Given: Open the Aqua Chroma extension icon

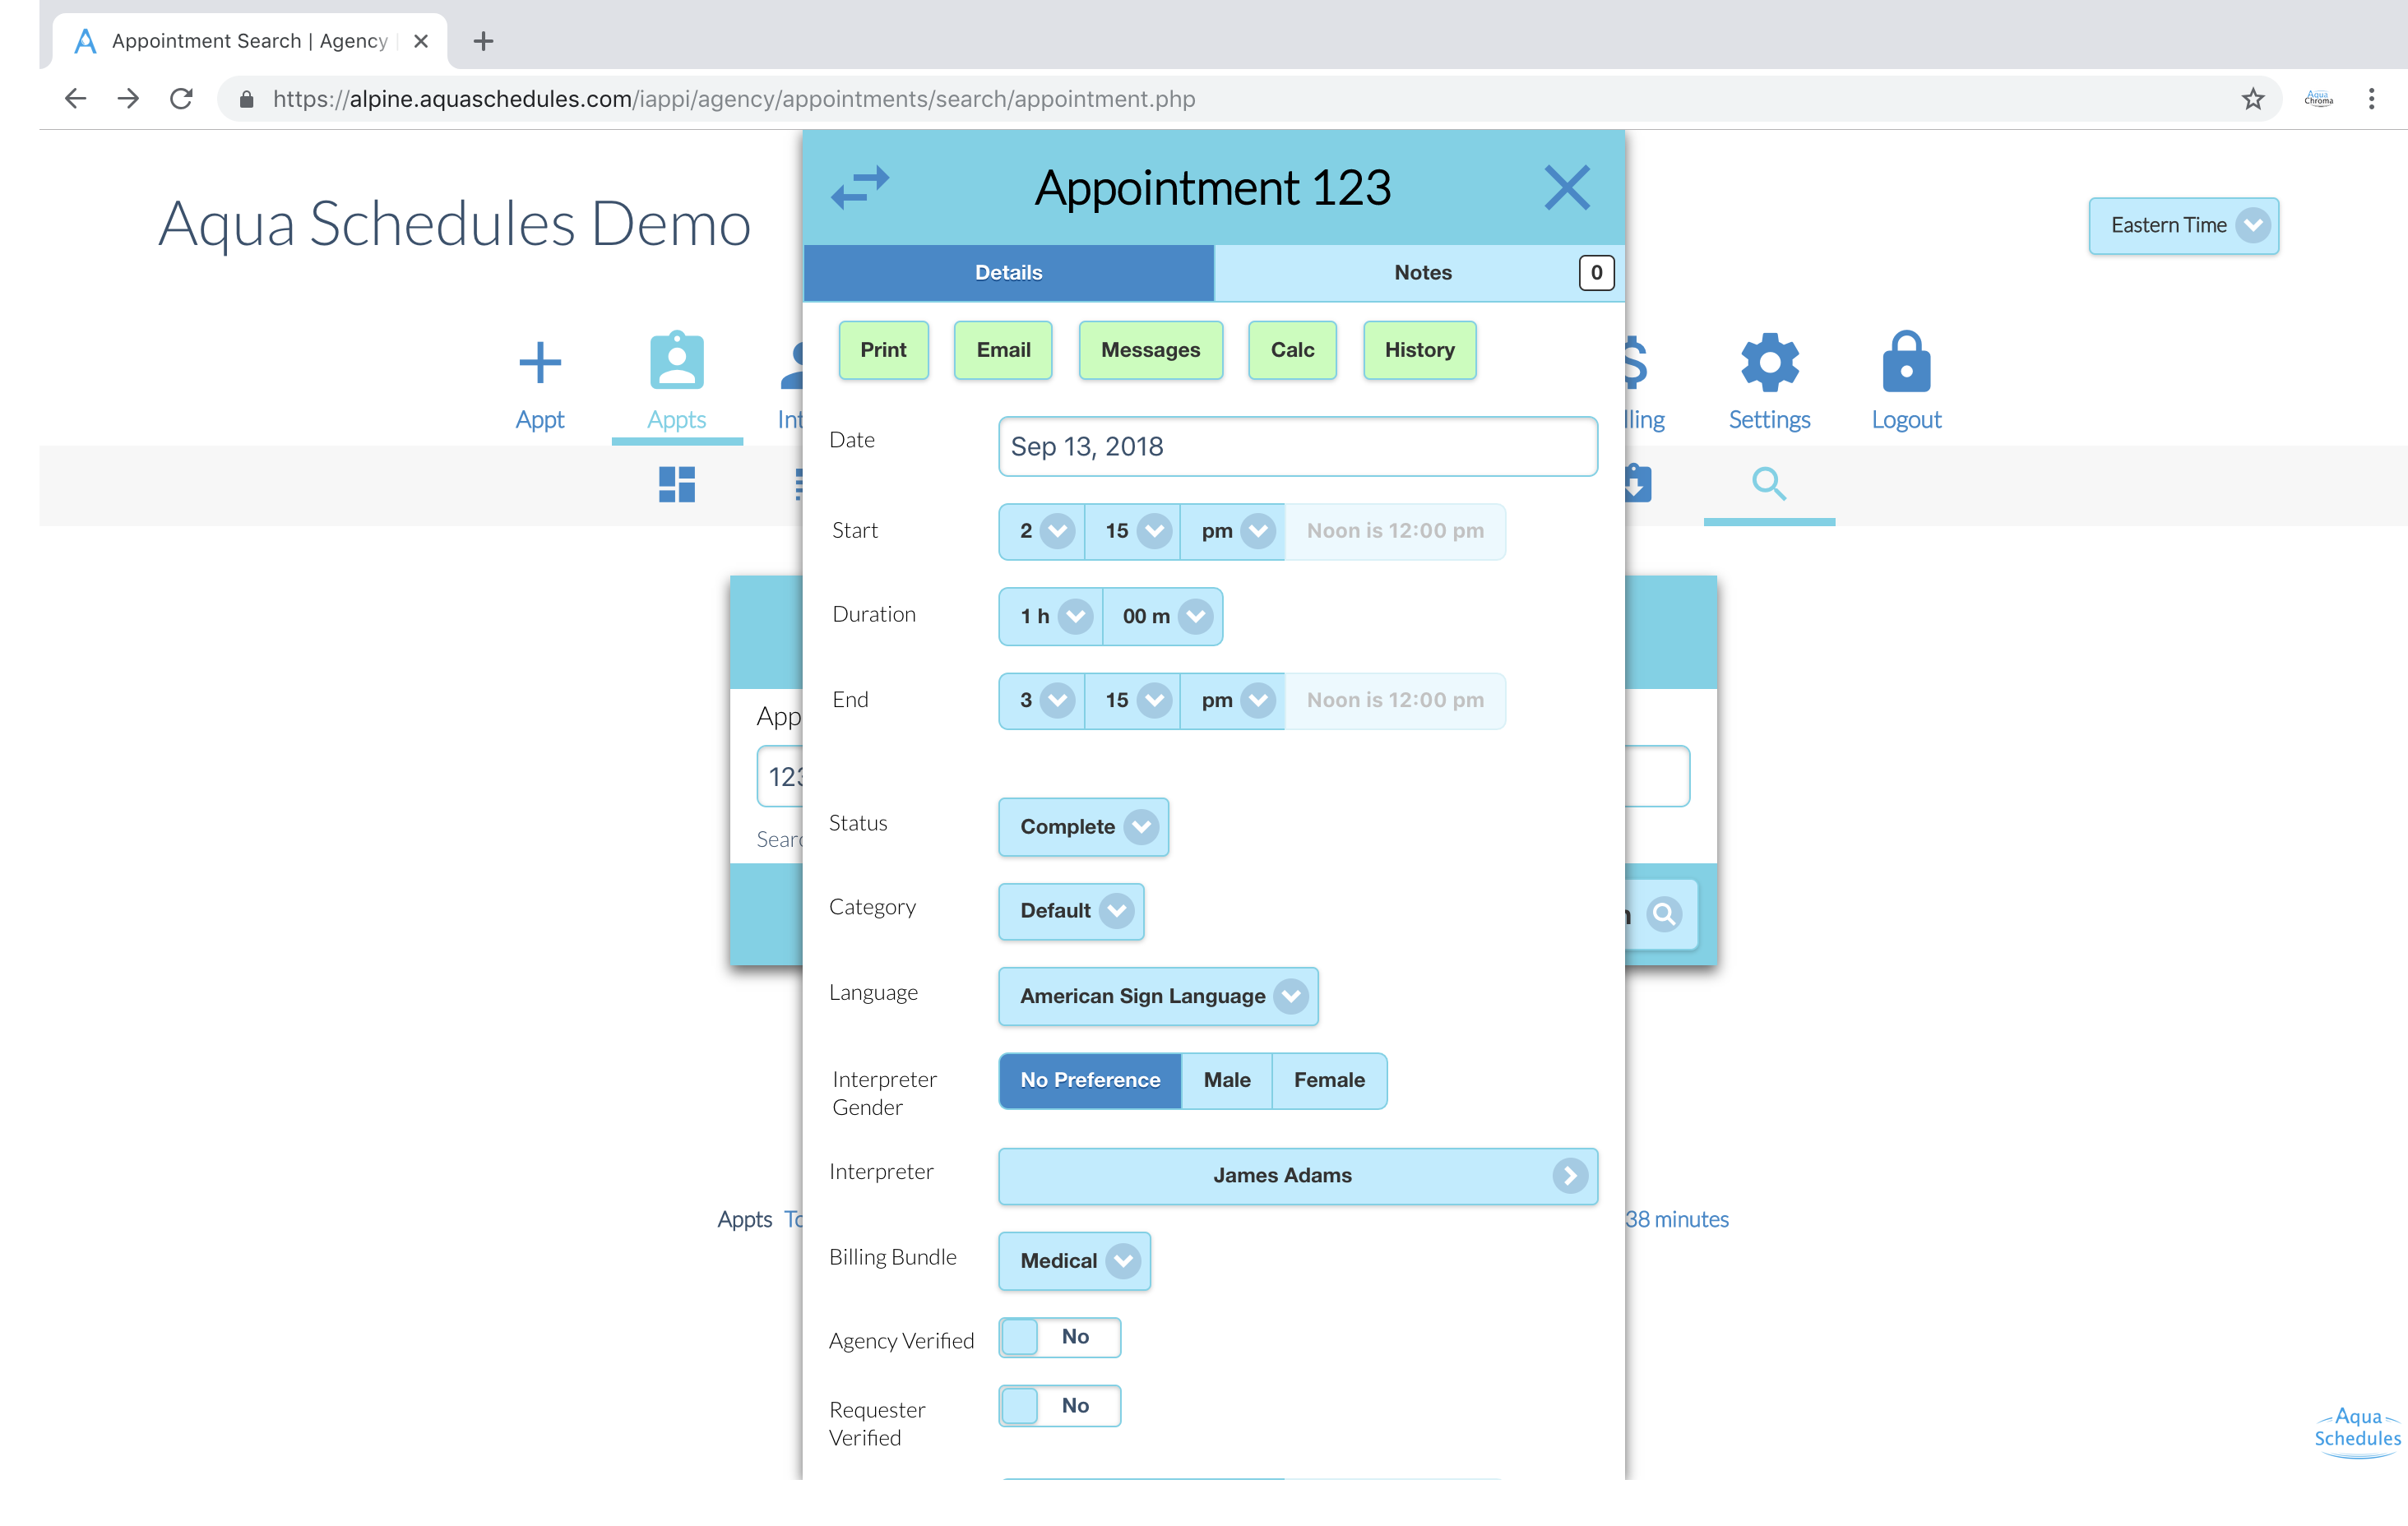Looking at the screenshot, I should 2318,99.
